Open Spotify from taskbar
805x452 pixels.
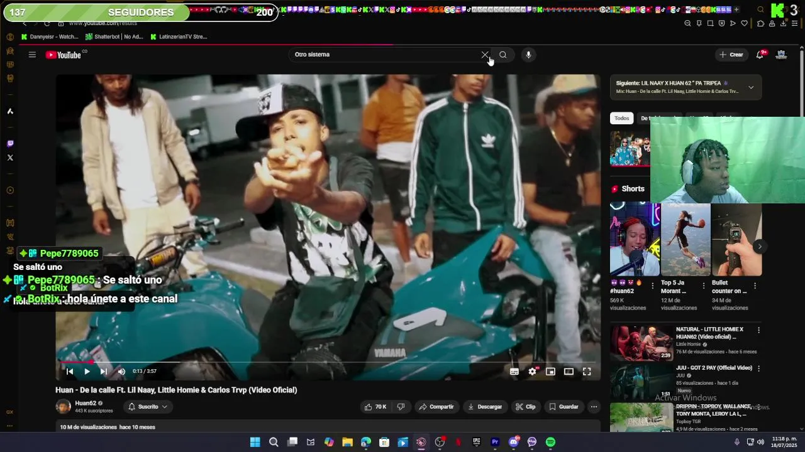[550, 442]
